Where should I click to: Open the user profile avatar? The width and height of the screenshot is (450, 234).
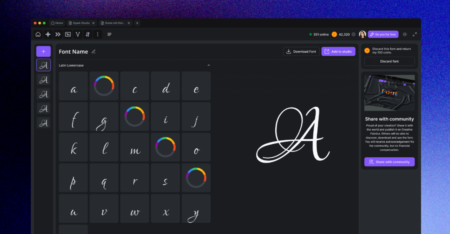(362, 34)
